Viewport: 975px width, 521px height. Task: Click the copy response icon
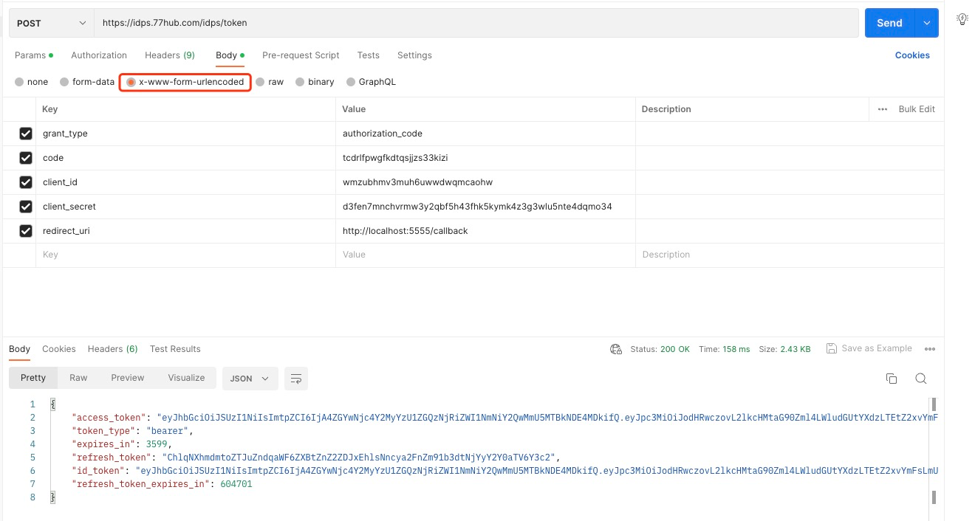[892, 379]
